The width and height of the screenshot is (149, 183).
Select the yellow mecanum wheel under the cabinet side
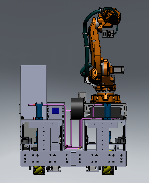pos(39,170)
